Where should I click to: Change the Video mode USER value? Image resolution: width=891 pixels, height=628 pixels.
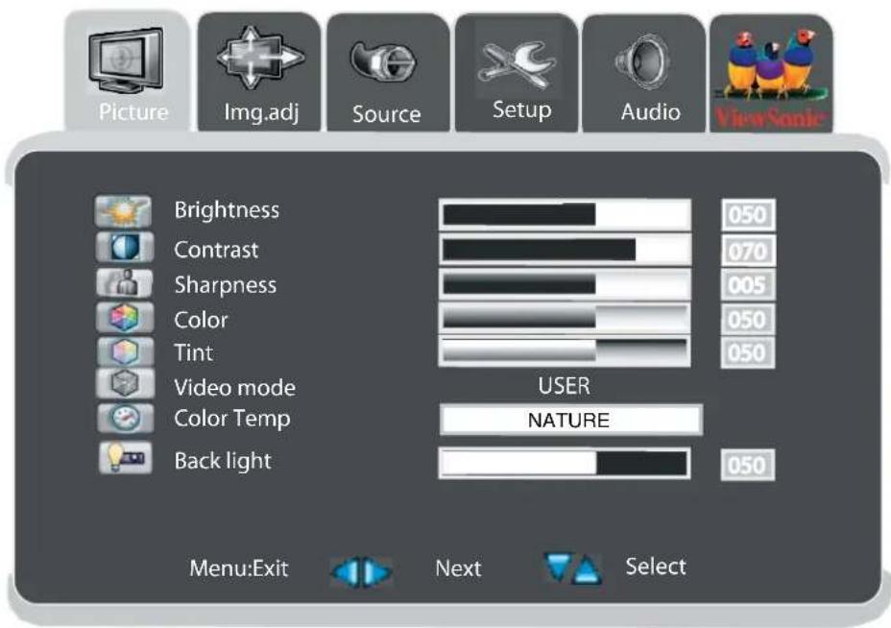click(x=565, y=386)
